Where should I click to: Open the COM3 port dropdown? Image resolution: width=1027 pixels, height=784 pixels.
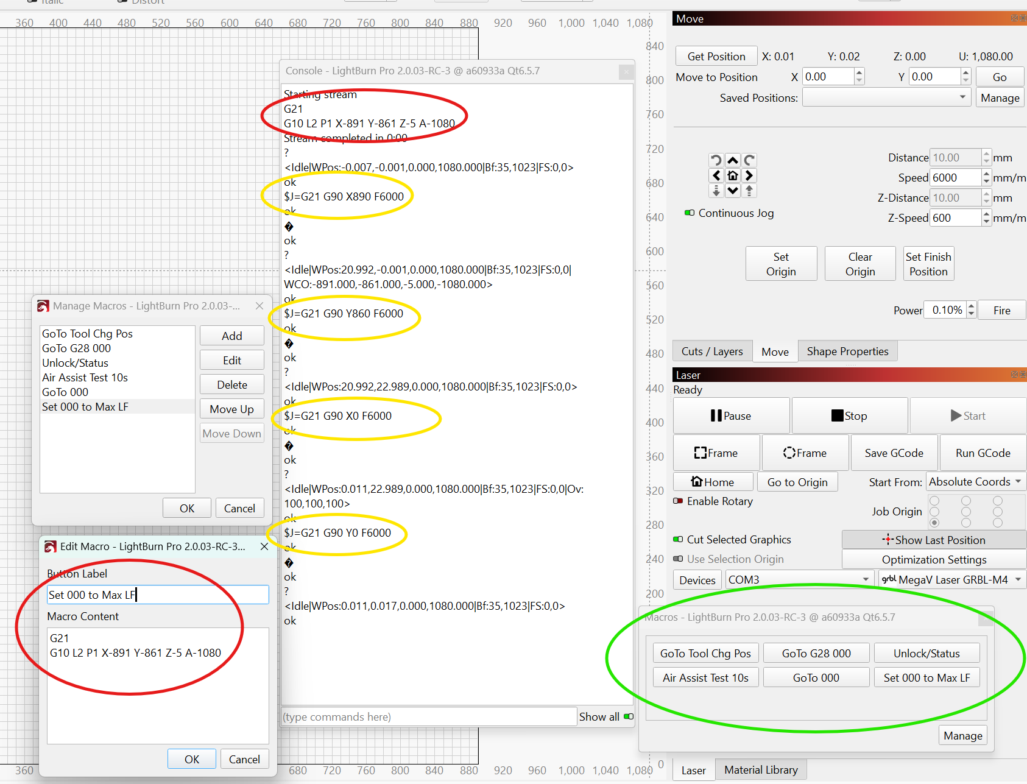799,579
